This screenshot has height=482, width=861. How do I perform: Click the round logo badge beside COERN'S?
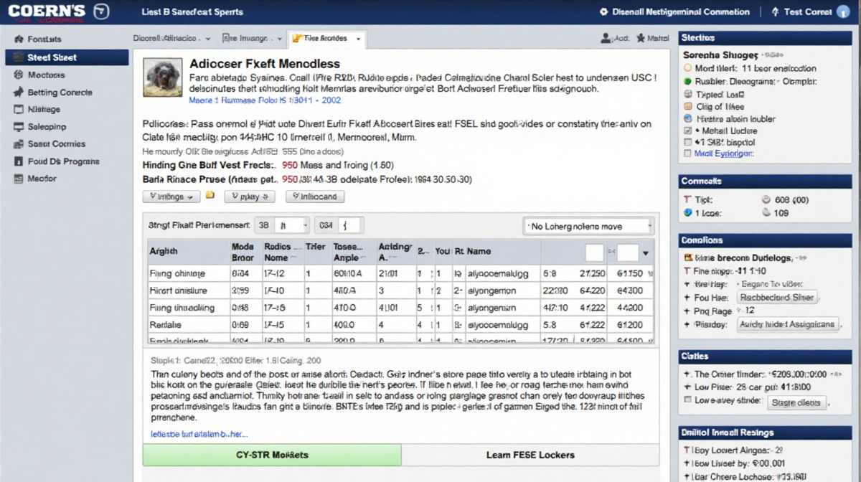(x=102, y=12)
